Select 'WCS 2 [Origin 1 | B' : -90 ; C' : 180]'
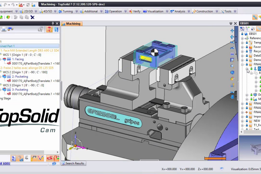 25,72
